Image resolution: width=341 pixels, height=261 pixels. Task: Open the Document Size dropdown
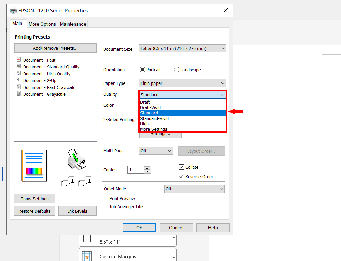tap(183, 49)
